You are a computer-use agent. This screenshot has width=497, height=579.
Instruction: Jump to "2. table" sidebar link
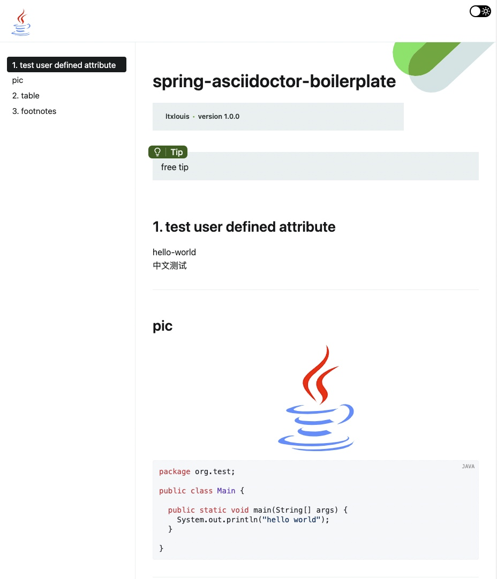tap(26, 96)
